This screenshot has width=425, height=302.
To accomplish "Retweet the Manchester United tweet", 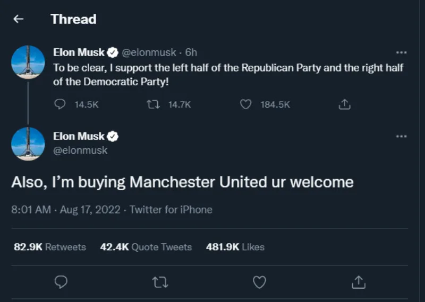I will 160,281.
